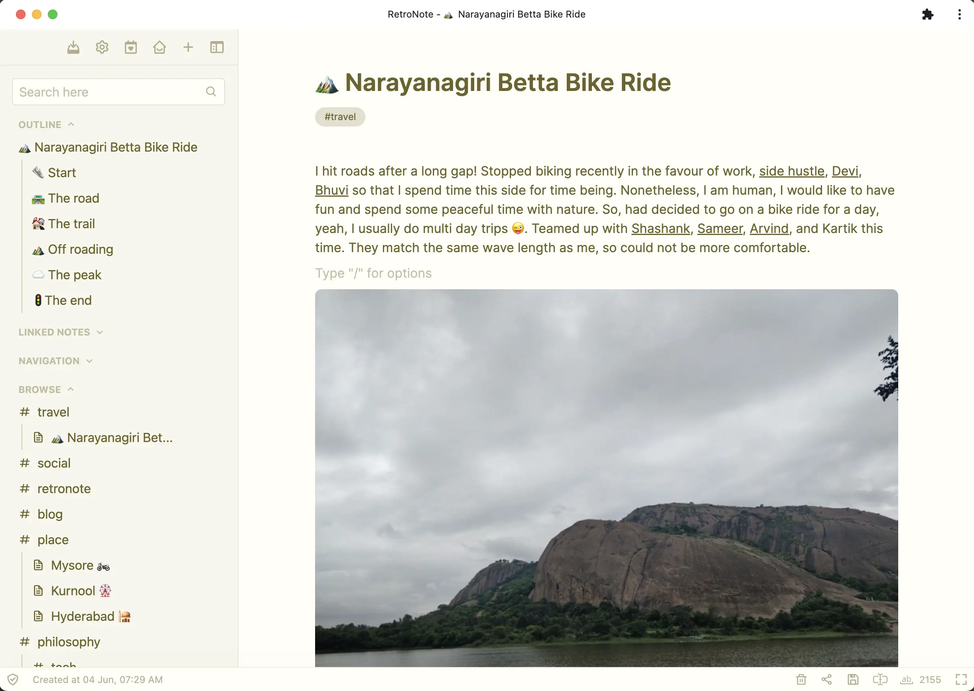Save note with the floppy disk icon
The width and height of the screenshot is (974, 691).
(853, 679)
